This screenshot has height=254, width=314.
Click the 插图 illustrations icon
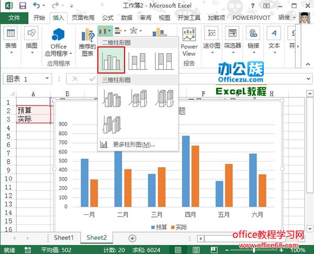point(31,33)
